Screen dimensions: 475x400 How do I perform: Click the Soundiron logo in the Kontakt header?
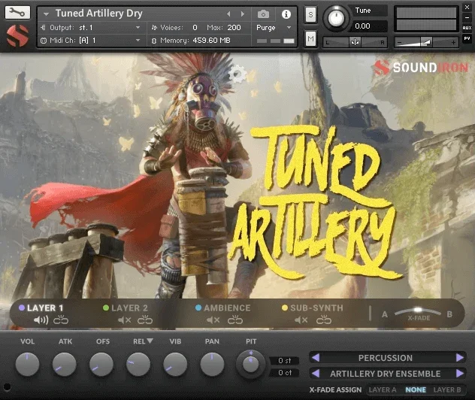[17, 36]
